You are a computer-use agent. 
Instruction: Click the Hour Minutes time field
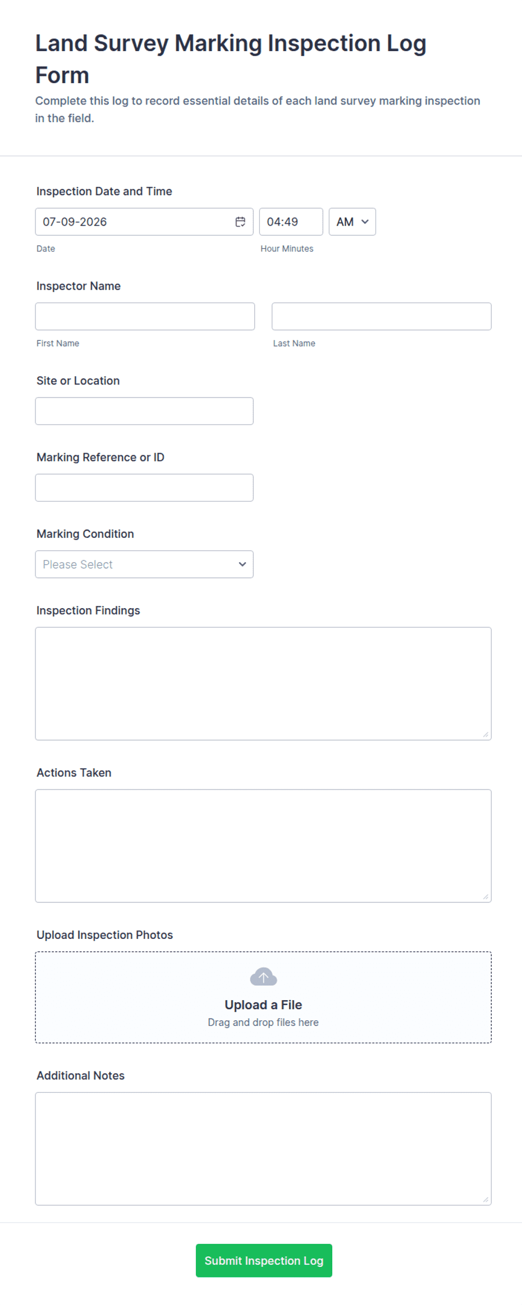pos(291,222)
